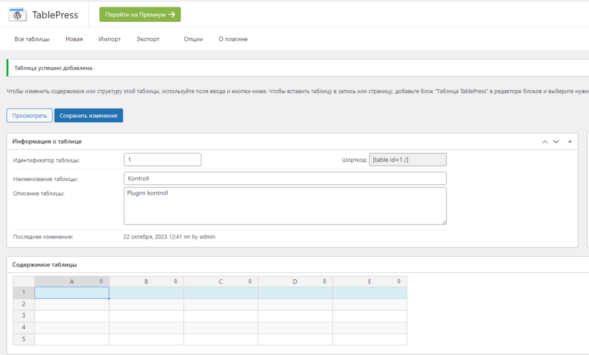
Task: Collapse the Информация о таблице panel
Action: pyautogui.click(x=570, y=141)
